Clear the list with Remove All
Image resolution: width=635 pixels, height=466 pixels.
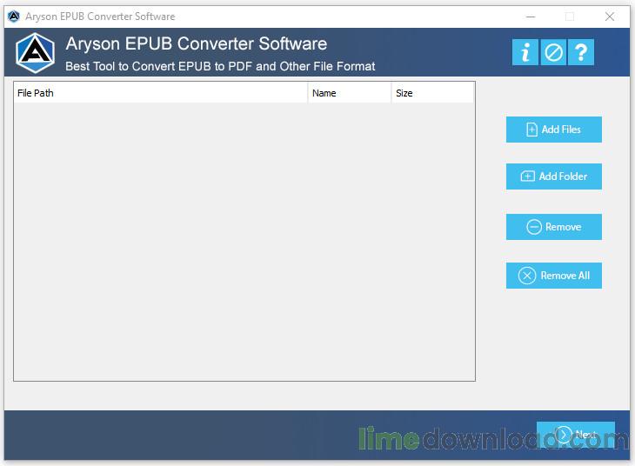pos(553,276)
